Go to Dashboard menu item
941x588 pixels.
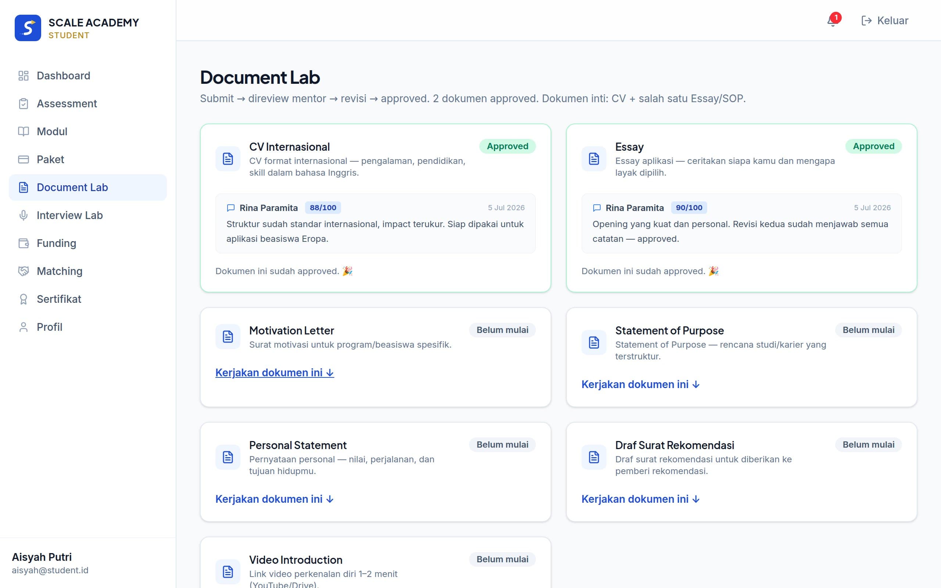[88, 75]
